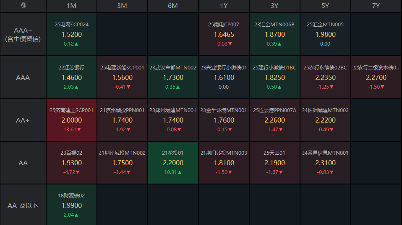Screen dimensions: 402x225
Task: Select the AAA+ rating row header
Action: coord(23,34)
